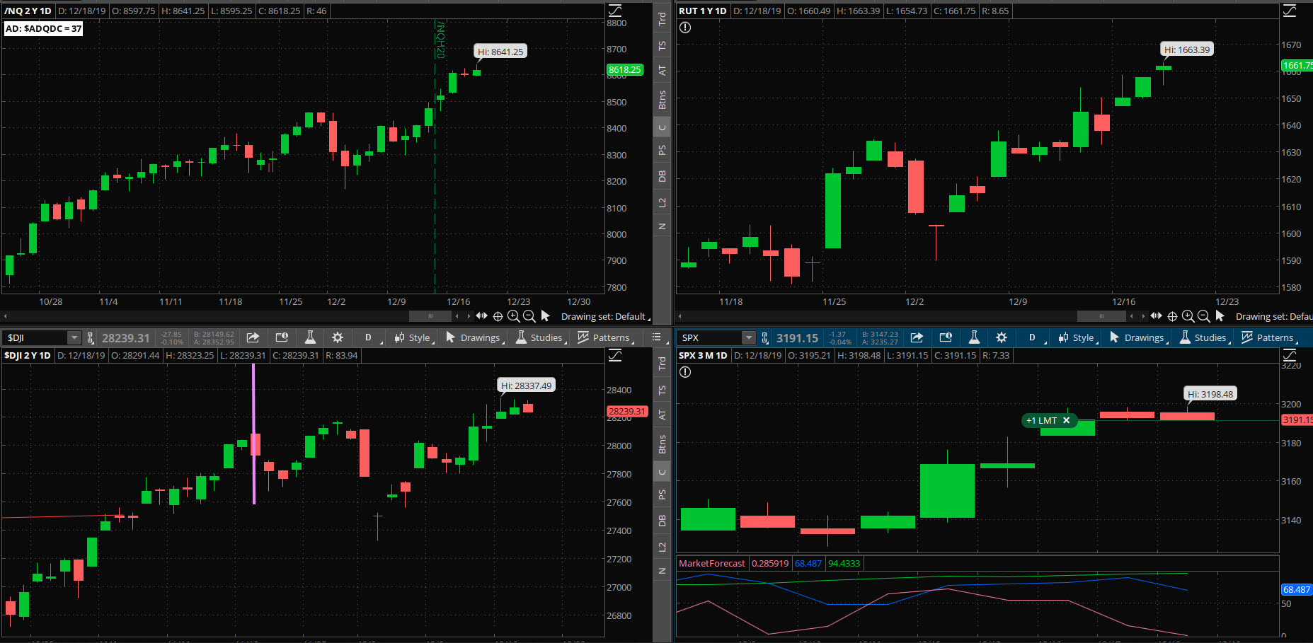The image size is (1313, 643).
Task: Click the left-edge scroll arrow of the RUT chart
Action: [680, 316]
